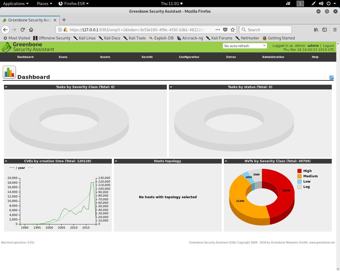Open the Assets menu
This screenshot has width=340, height=271.
(105, 57)
